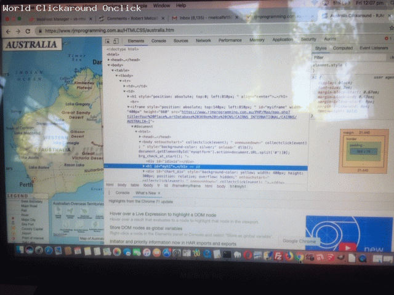This screenshot has width=394, height=295.
Task: Open the Network panel tab
Action: coord(203,40)
